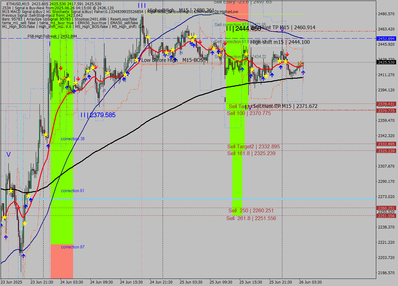Select the salmon red zone at bottom left

[62, 261]
